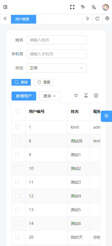
Task: Tick the checkbox for user 测试3
Action: [x=17, y=182]
